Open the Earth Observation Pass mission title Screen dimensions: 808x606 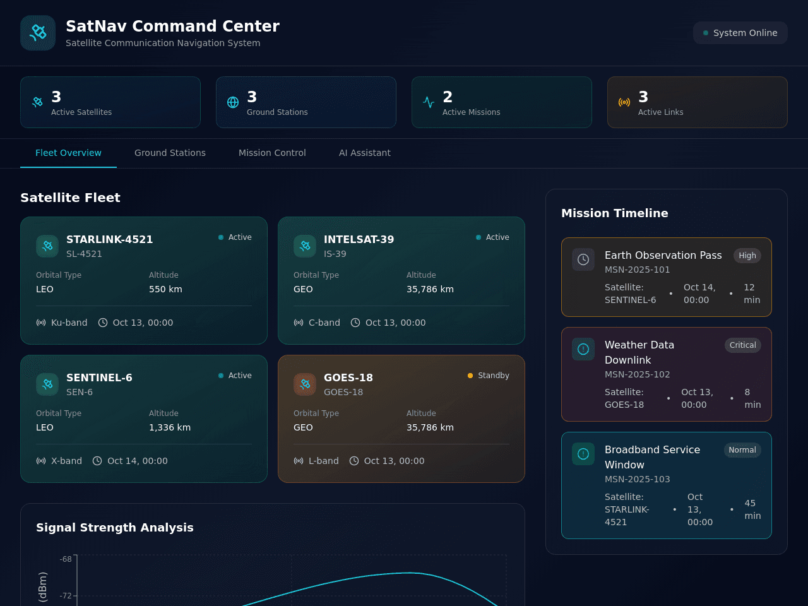(x=663, y=255)
